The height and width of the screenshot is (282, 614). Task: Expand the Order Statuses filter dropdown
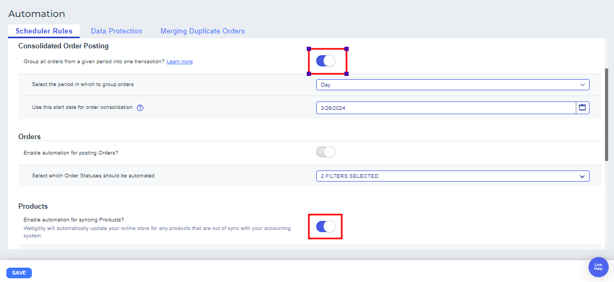pyautogui.click(x=451, y=176)
